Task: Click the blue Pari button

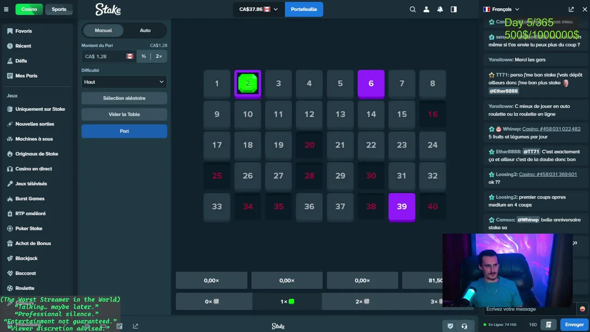Action: point(124,131)
